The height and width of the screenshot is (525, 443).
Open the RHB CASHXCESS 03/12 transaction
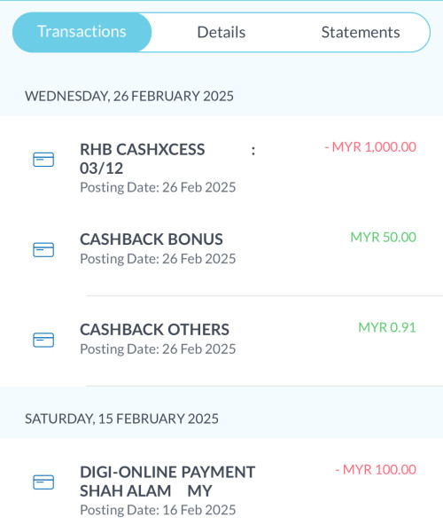[221, 168]
